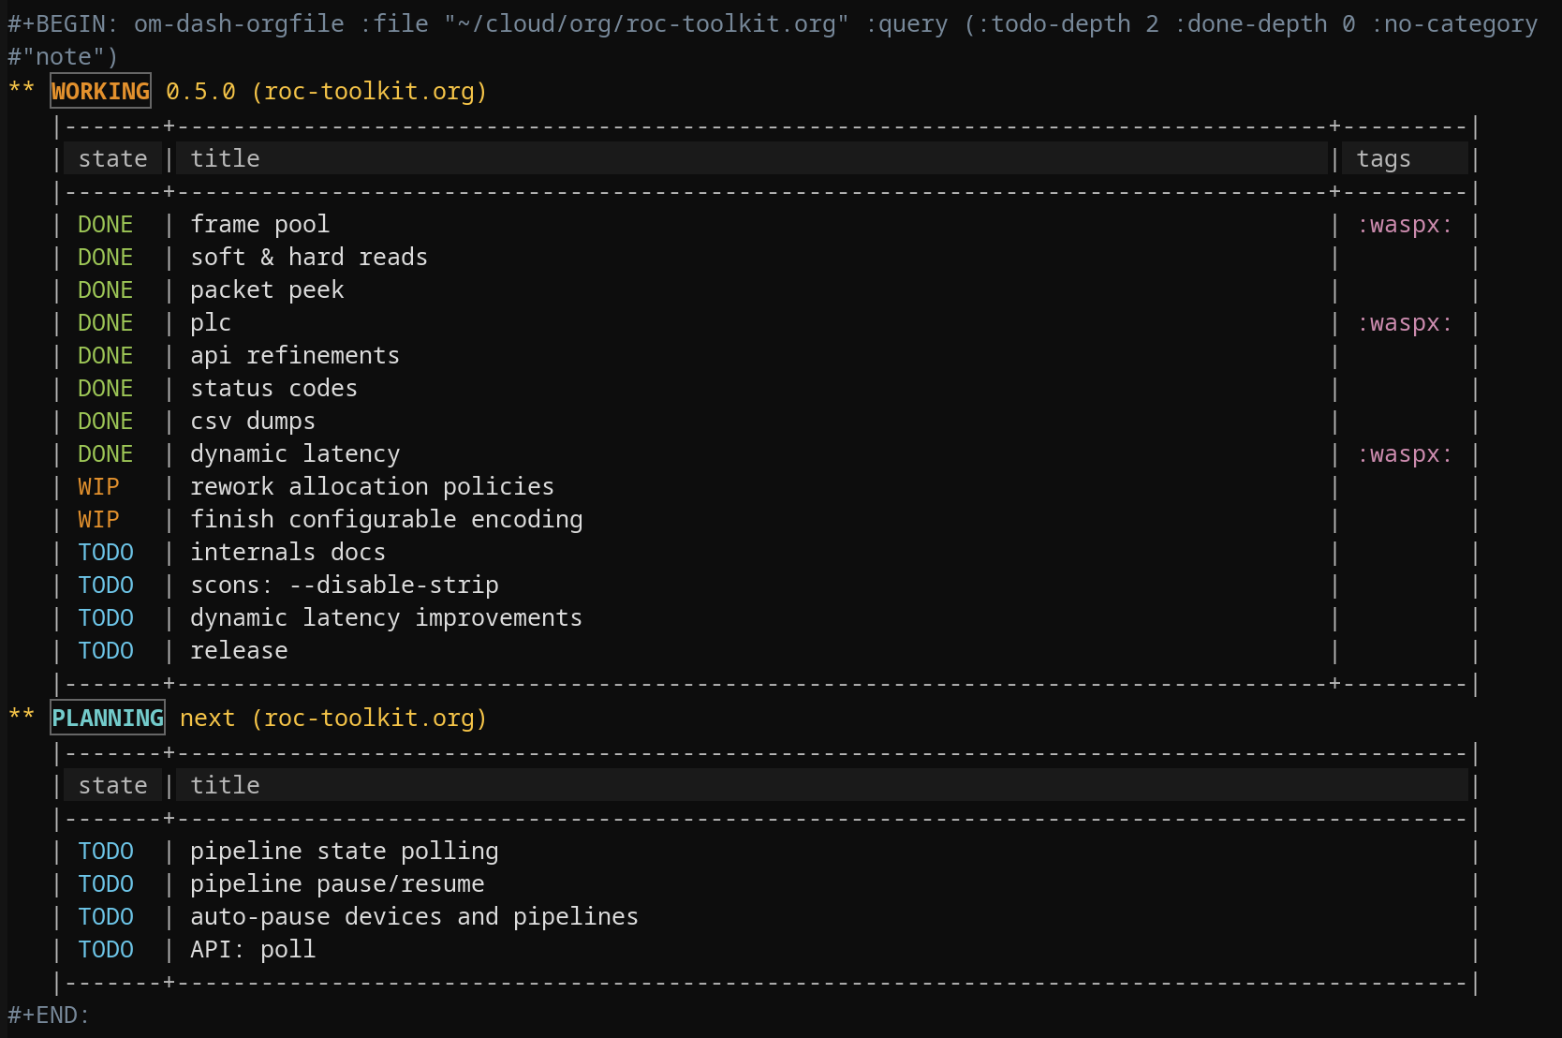Screen dimensions: 1562x1038
Task: Click the PLANNING status keyword heading
Action: tap(108, 718)
